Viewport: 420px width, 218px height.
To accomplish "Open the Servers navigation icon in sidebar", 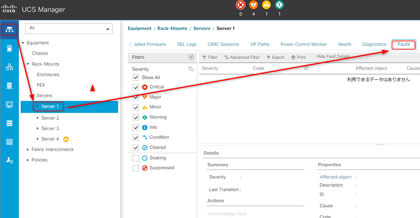I will click(x=9, y=48).
